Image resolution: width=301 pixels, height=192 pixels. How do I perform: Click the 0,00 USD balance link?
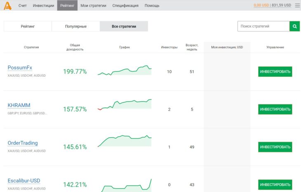coord(261,5)
